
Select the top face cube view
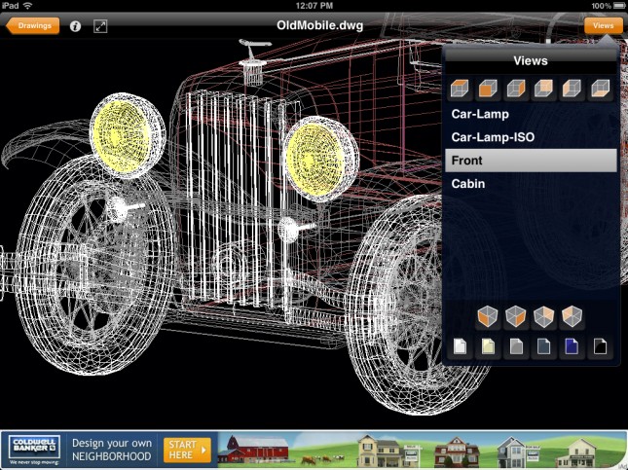click(459, 90)
